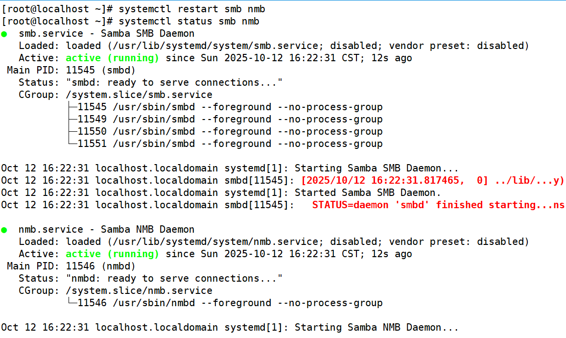The image size is (566, 338).
Task: Select the last smbd process 11551 entry
Action: point(230,144)
